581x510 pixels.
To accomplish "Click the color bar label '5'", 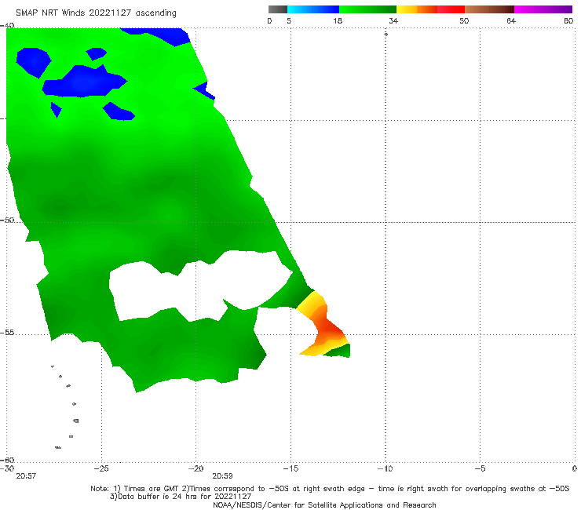I will tap(289, 20).
